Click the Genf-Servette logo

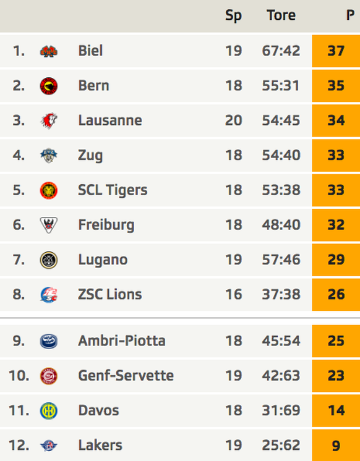[49, 376]
